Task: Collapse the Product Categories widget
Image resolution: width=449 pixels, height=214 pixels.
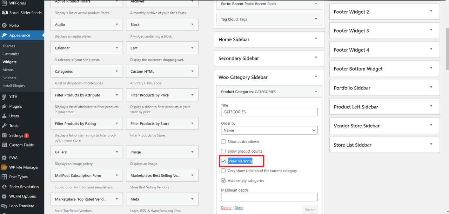Action: [316, 92]
